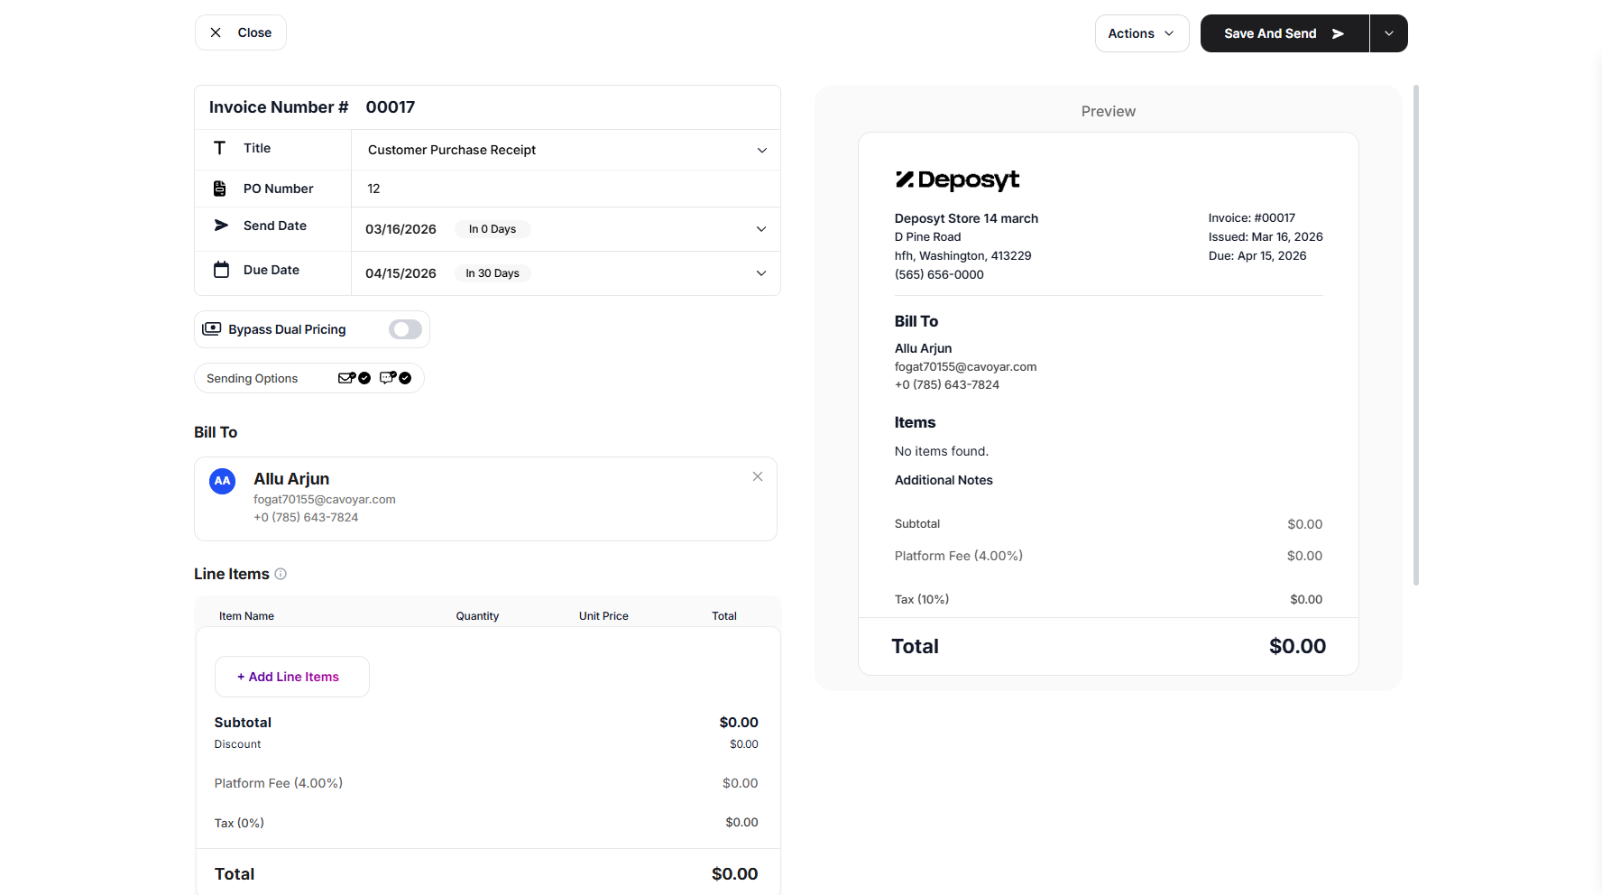
Task: Click the Due Date calendar icon
Action: [221, 270]
